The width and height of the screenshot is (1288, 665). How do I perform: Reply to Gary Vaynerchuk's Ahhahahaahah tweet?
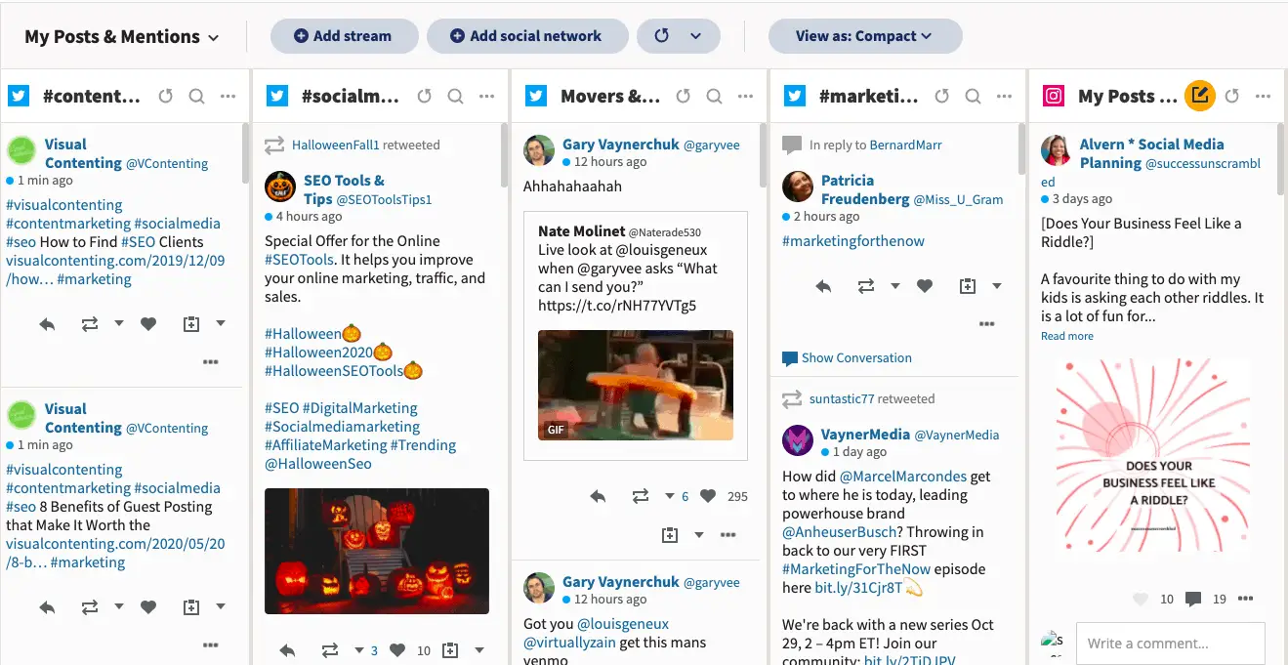click(599, 496)
